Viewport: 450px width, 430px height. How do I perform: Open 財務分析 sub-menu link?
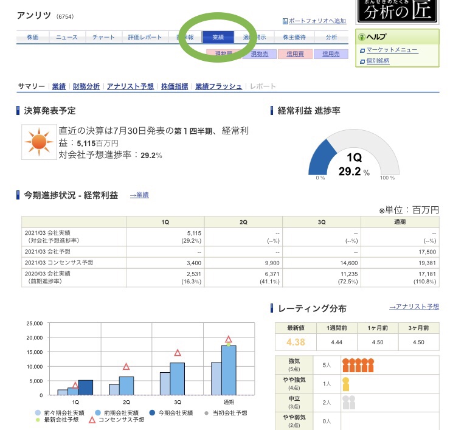click(86, 86)
